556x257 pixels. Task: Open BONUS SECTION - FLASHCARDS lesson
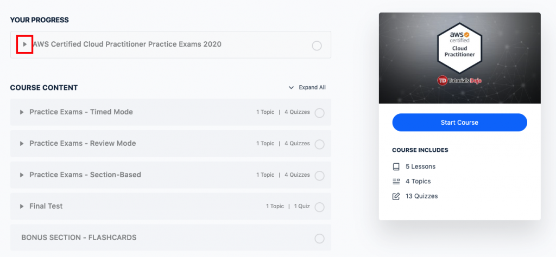point(79,237)
